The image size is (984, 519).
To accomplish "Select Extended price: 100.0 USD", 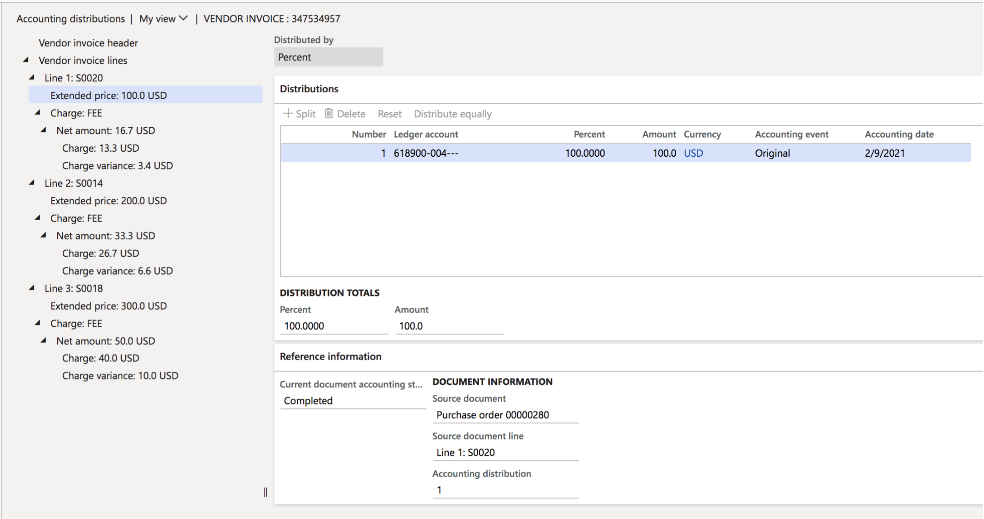I will (145, 95).
